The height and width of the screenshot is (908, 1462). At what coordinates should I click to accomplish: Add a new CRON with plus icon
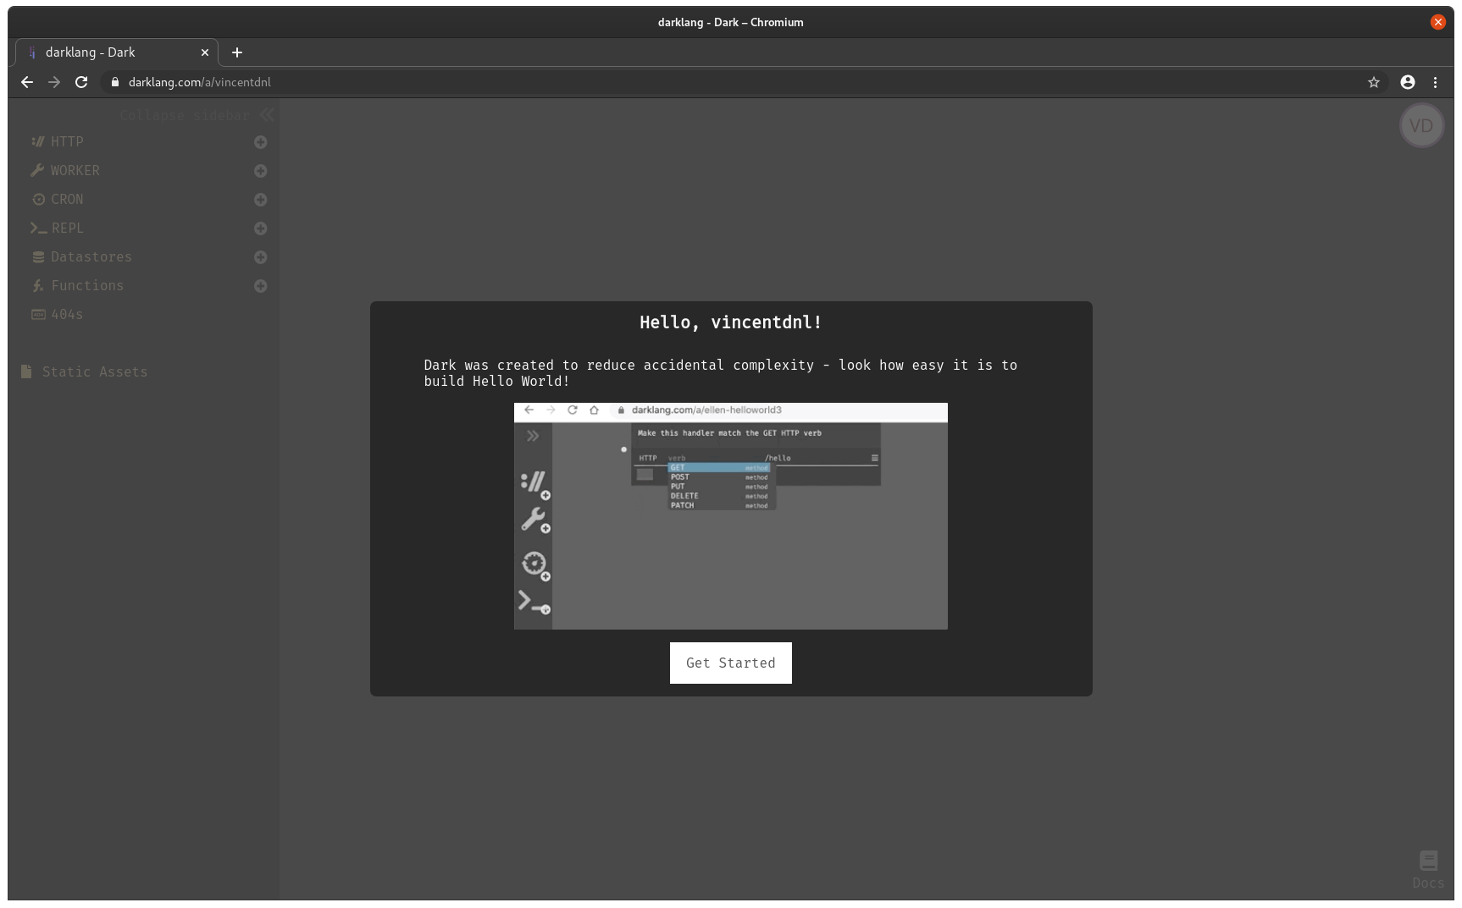261,200
